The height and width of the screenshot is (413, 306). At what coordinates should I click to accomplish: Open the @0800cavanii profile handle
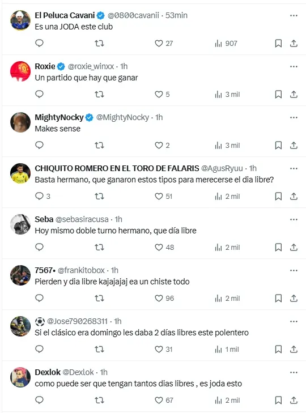tap(133, 15)
